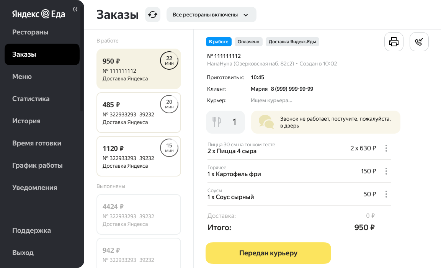
Task: Open completed order 4424 ₽
Action: [139, 214]
